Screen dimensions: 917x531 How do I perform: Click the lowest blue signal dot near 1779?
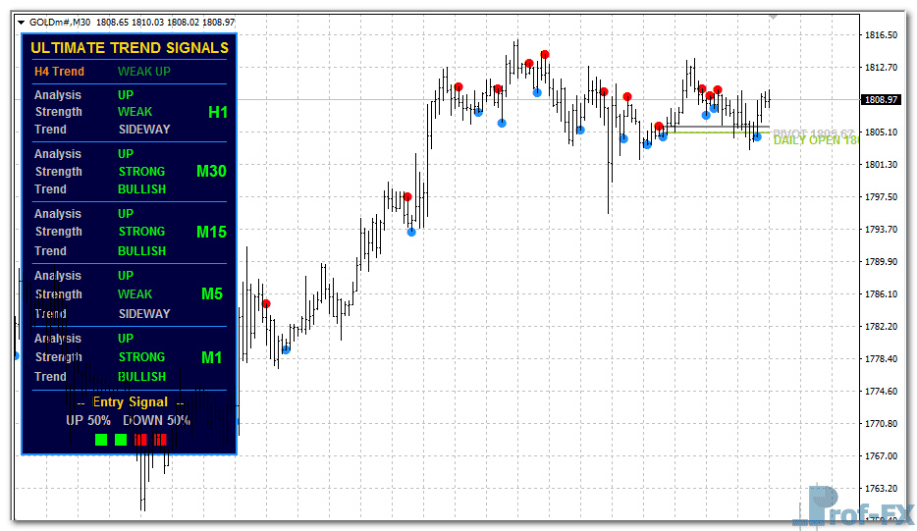coord(286,349)
